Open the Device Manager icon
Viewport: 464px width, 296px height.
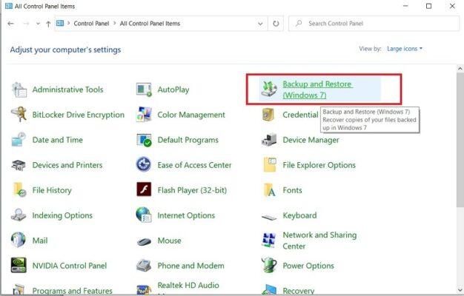[269, 140]
